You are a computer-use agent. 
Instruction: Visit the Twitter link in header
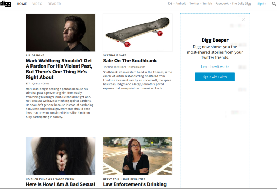[194, 4]
